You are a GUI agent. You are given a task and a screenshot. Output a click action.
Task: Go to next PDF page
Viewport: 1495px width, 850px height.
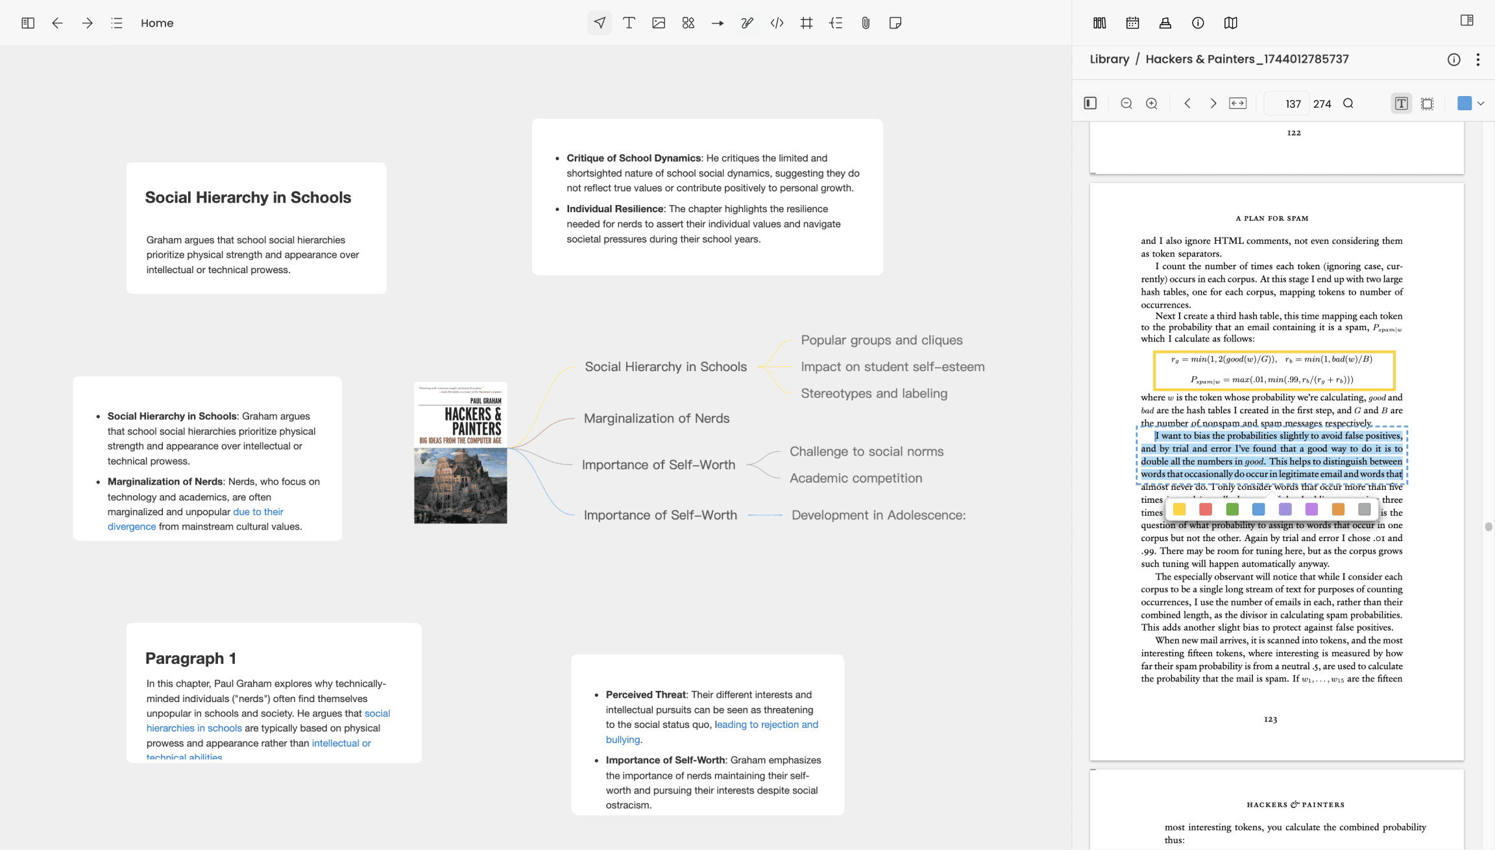[1213, 104]
